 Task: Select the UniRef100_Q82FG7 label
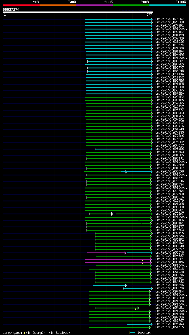click(x=170, y=321)
